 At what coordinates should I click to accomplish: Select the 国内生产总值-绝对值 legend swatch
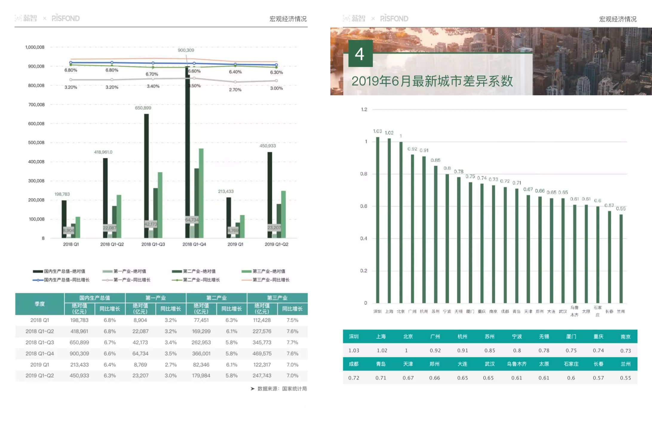pyautogui.click(x=38, y=271)
